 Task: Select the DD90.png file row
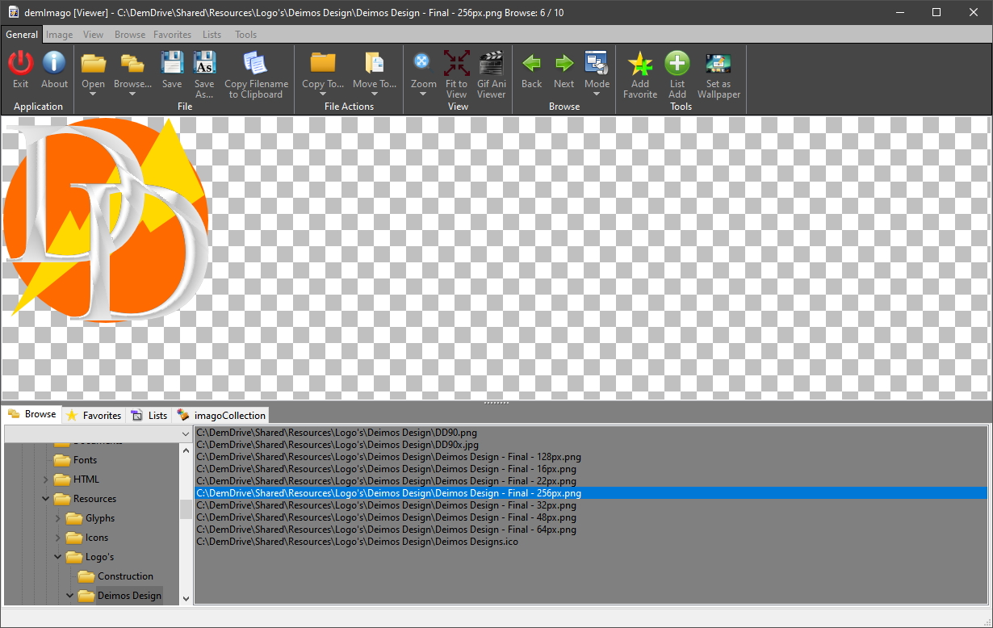pos(591,433)
